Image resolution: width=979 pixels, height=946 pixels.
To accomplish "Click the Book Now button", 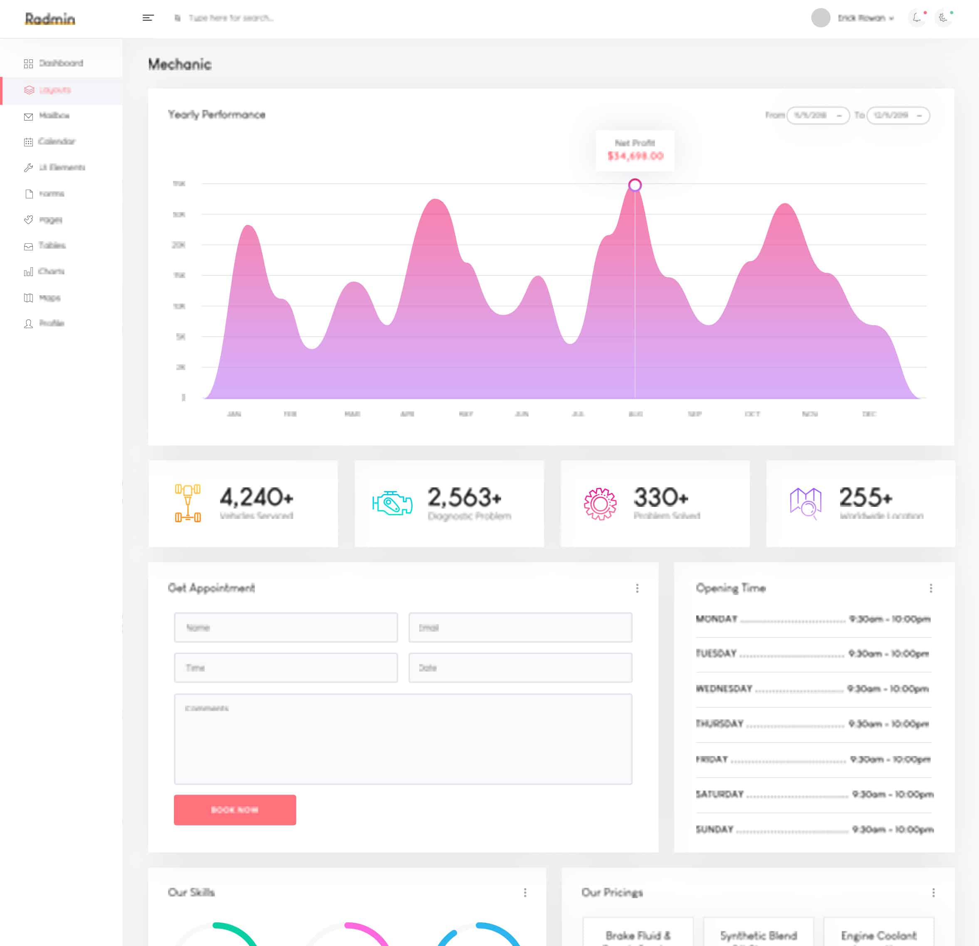I will pos(235,810).
